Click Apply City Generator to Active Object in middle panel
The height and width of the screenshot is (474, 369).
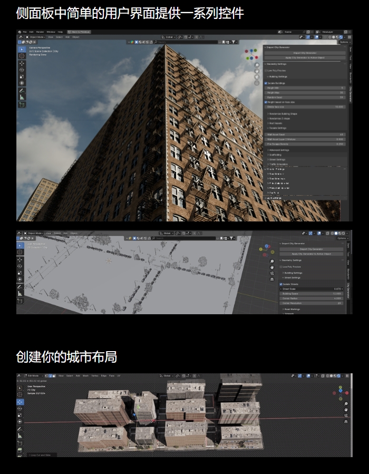(x=311, y=254)
